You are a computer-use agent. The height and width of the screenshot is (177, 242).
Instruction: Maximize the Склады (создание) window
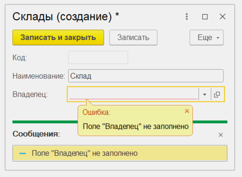pos(205,17)
